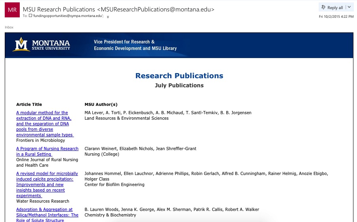The height and width of the screenshot is (222, 357).
Task: Click the author line starting with Johannes Hommel
Action: 206,176
